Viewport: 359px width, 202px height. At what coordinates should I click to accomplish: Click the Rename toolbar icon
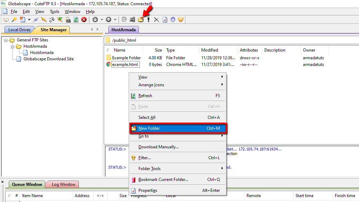click(132, 20)
